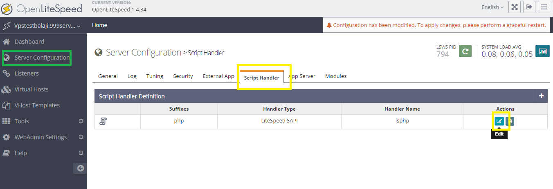The height and width of the screenshot is (189, 553).
Task: Click the logout icon in header
Action: (x=529, y=7)
